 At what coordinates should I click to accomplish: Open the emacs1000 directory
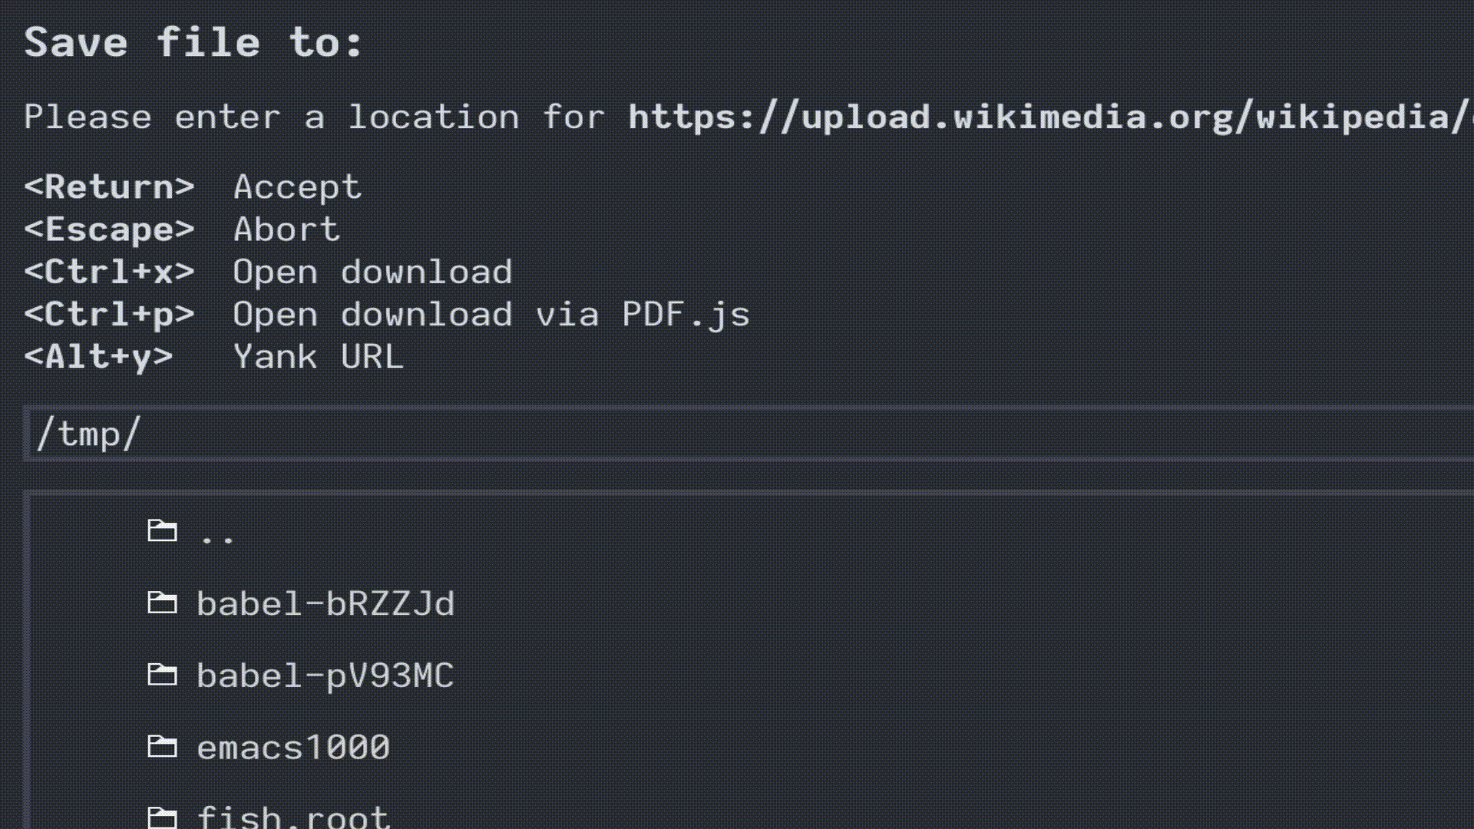pyautogui.click(x=292, y=747)
